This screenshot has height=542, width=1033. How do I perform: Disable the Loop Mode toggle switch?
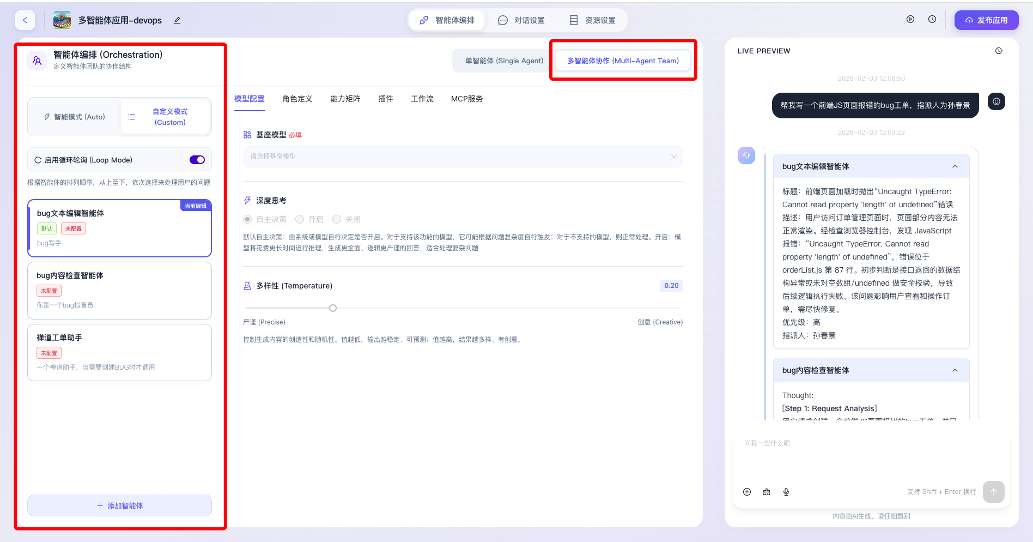(x=197, y=160)
